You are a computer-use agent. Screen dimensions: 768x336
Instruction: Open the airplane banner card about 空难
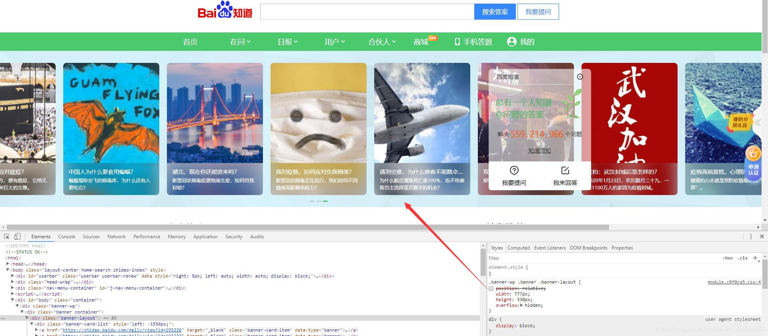[x=422, y=129]
